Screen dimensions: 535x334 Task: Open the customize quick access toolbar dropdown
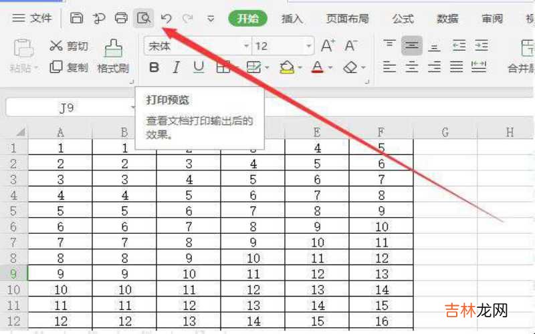tap(211, 19)
